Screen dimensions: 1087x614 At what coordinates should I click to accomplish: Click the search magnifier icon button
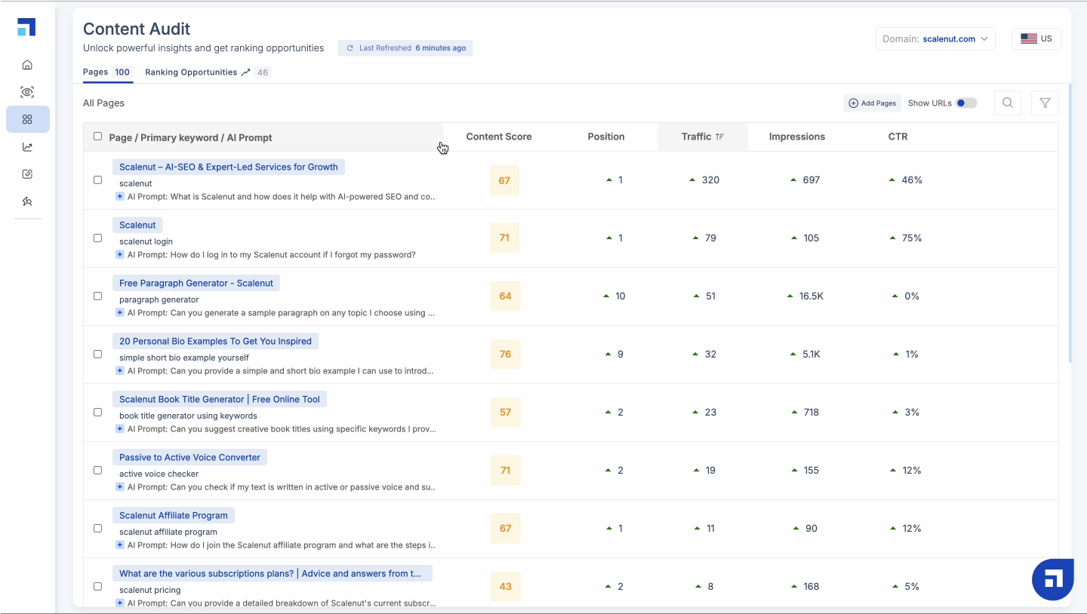[x=1008, y=103]
